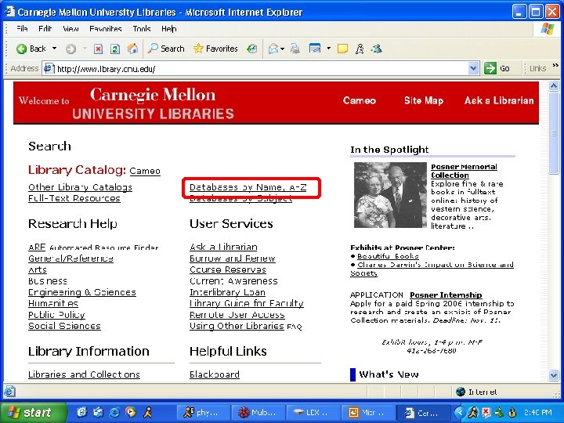This screenshot has height=423, width=564.
Task: Open Interlibrary Loan link
Action: click(x=227, y=292)
